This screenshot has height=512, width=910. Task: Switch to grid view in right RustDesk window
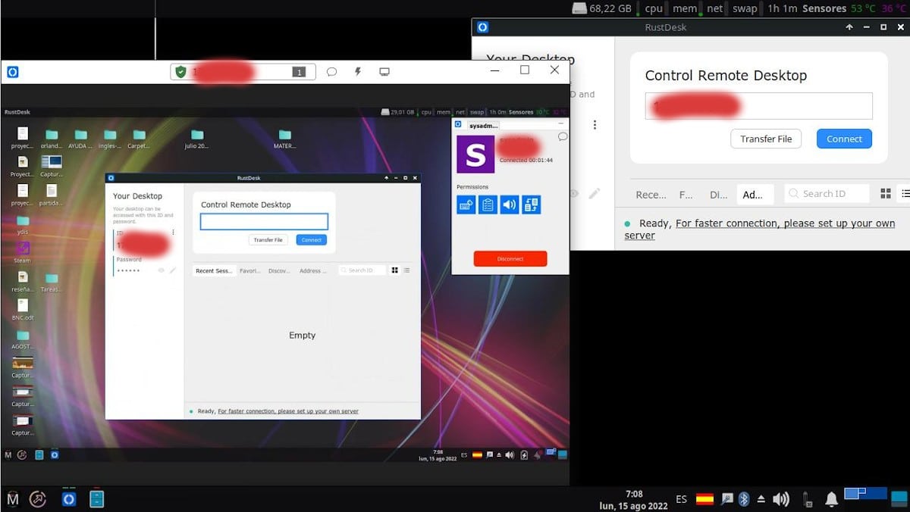885,194
